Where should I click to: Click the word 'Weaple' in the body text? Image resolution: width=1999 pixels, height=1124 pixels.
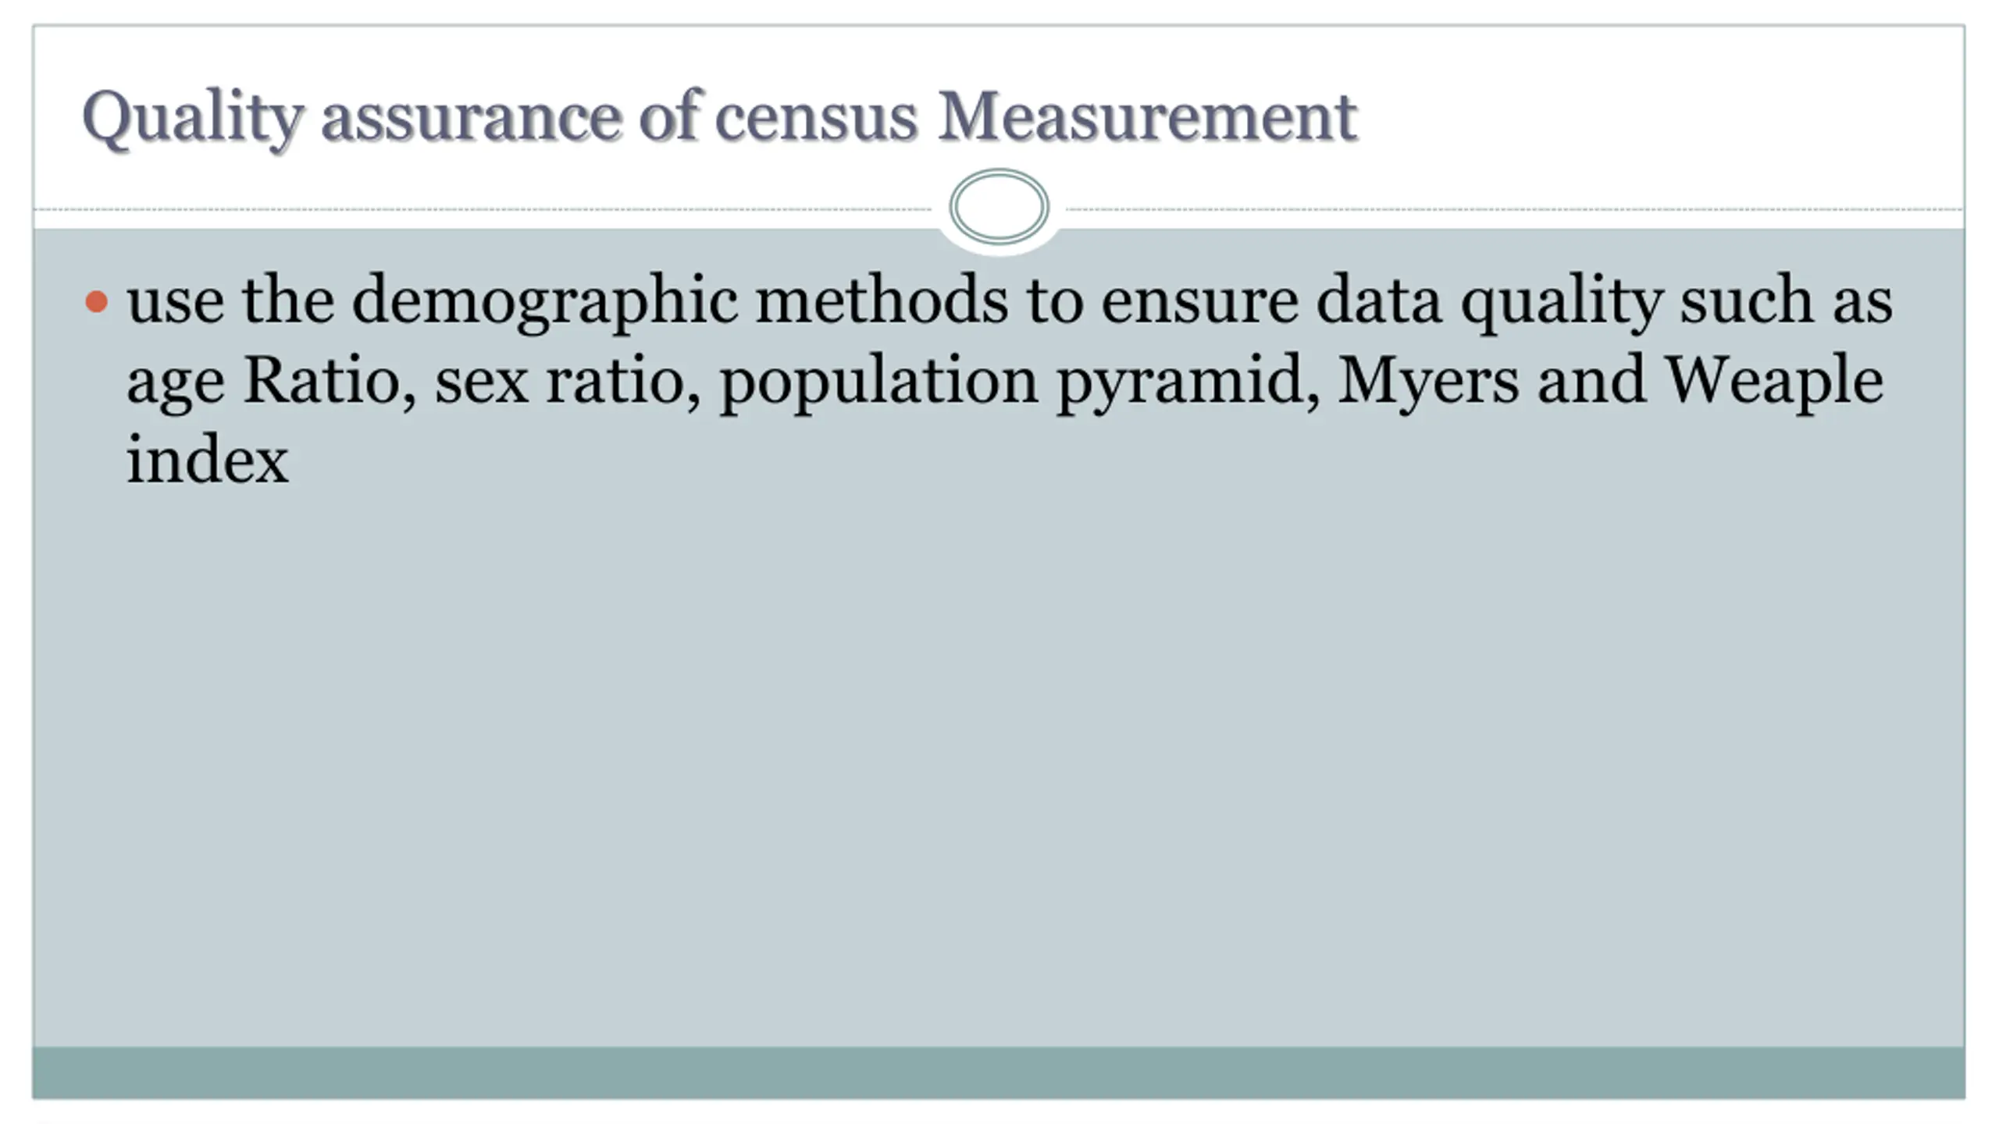click(x=1774, y=381)
